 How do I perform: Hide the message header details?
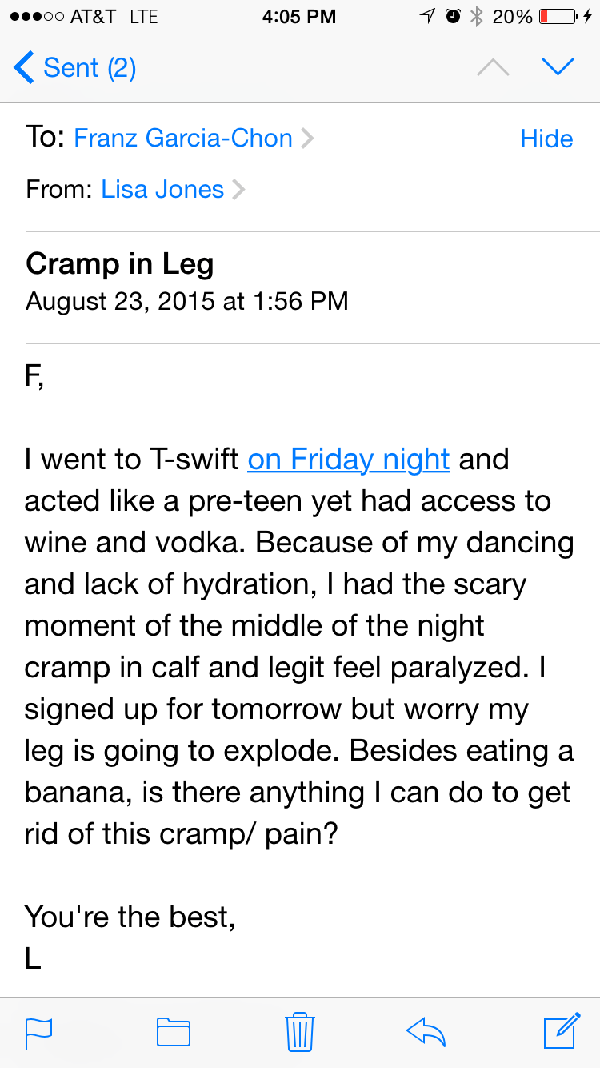(546, 139)
